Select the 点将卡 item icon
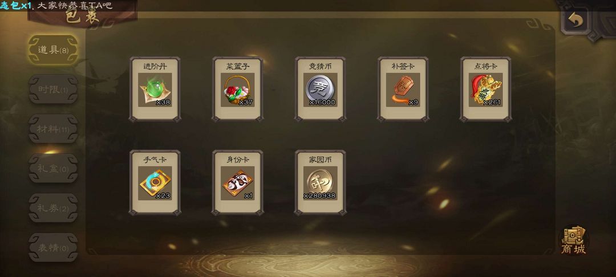Image resolution: width=616 pixels, height=277 pixels. [485, 89]
